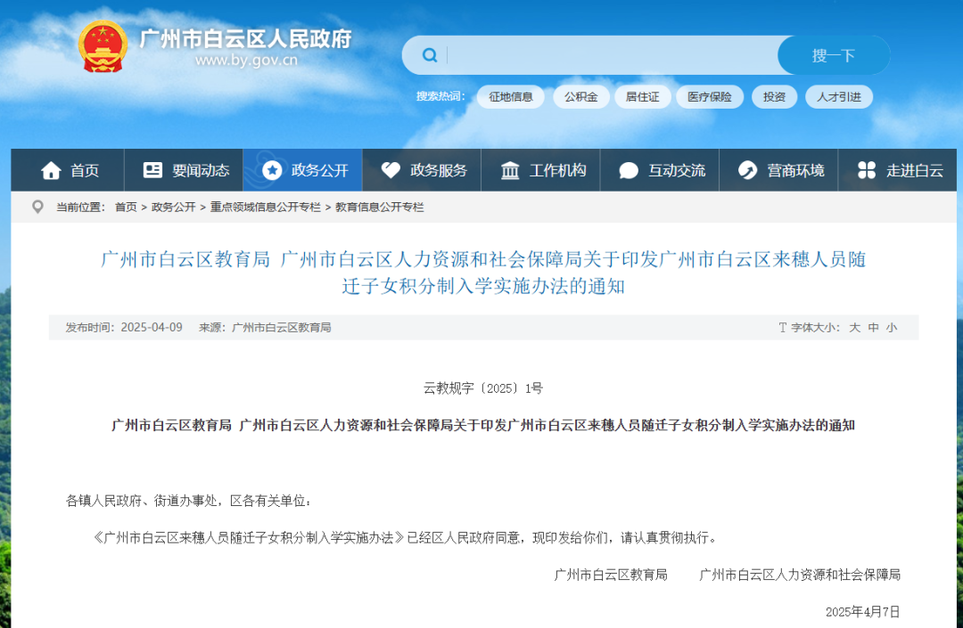Viewport: 963px width, 628px height.
Task: Click the four-dots icon beside 走进白云
Action: point(867,170)
